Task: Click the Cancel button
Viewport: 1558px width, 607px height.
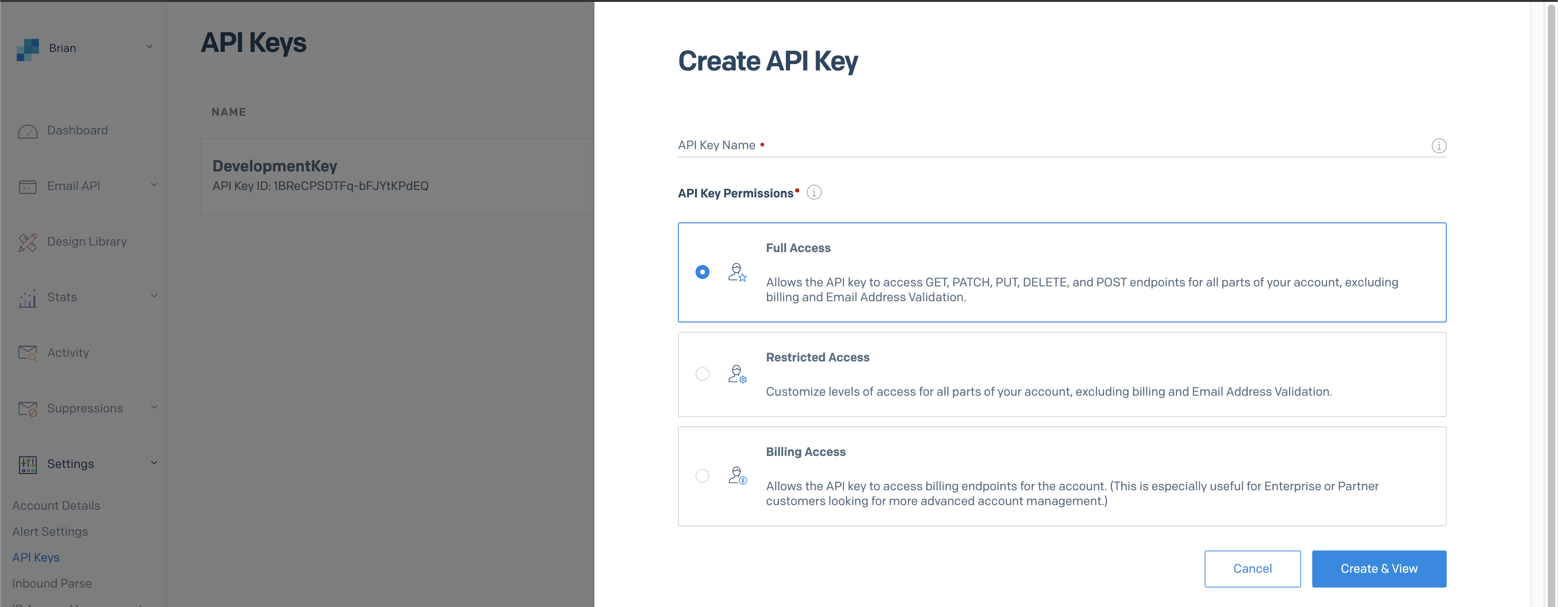Action: 1252,568
